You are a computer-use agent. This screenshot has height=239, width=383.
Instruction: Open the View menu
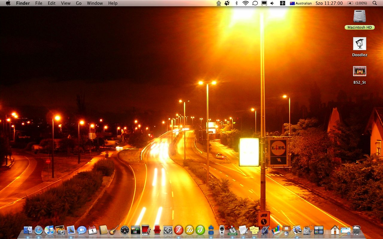66,3
